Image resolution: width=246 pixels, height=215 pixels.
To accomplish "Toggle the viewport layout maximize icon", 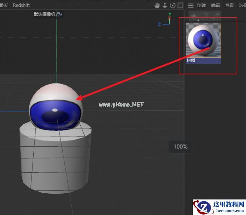I will tap(180, 5).
